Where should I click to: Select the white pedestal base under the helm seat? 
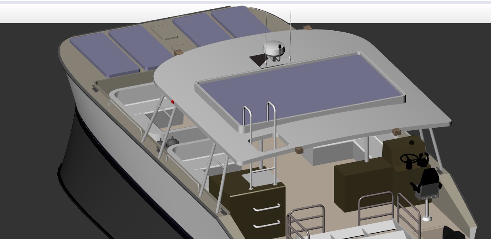427,218
